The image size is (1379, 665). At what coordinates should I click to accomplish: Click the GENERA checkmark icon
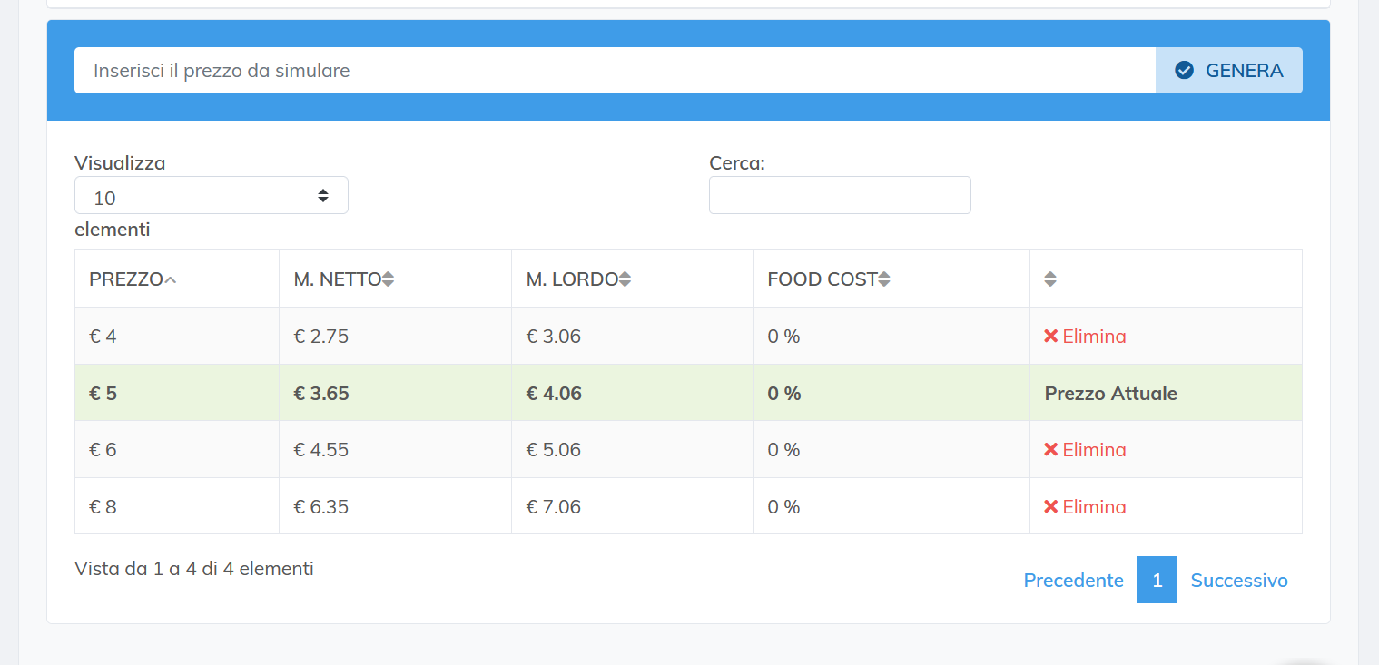pyautogui.click(x=1184, y=71)
